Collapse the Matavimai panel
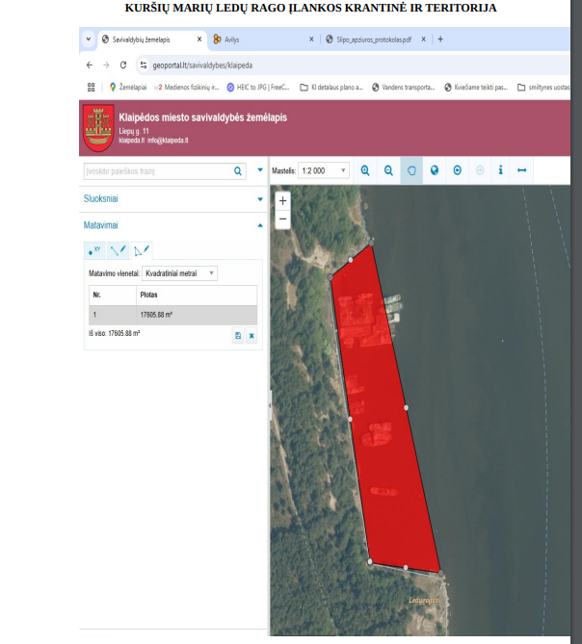Viewport: 582px width, 644px height. point(259,225)
